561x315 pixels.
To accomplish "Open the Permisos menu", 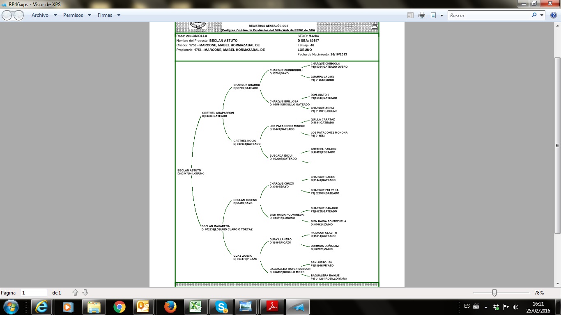I will tap(73, 15).
